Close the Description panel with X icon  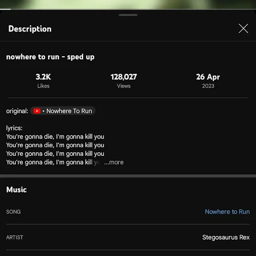point(243,28)
